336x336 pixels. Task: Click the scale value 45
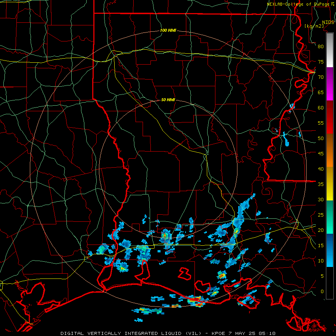pyautogui.click(x=321, y=154)
